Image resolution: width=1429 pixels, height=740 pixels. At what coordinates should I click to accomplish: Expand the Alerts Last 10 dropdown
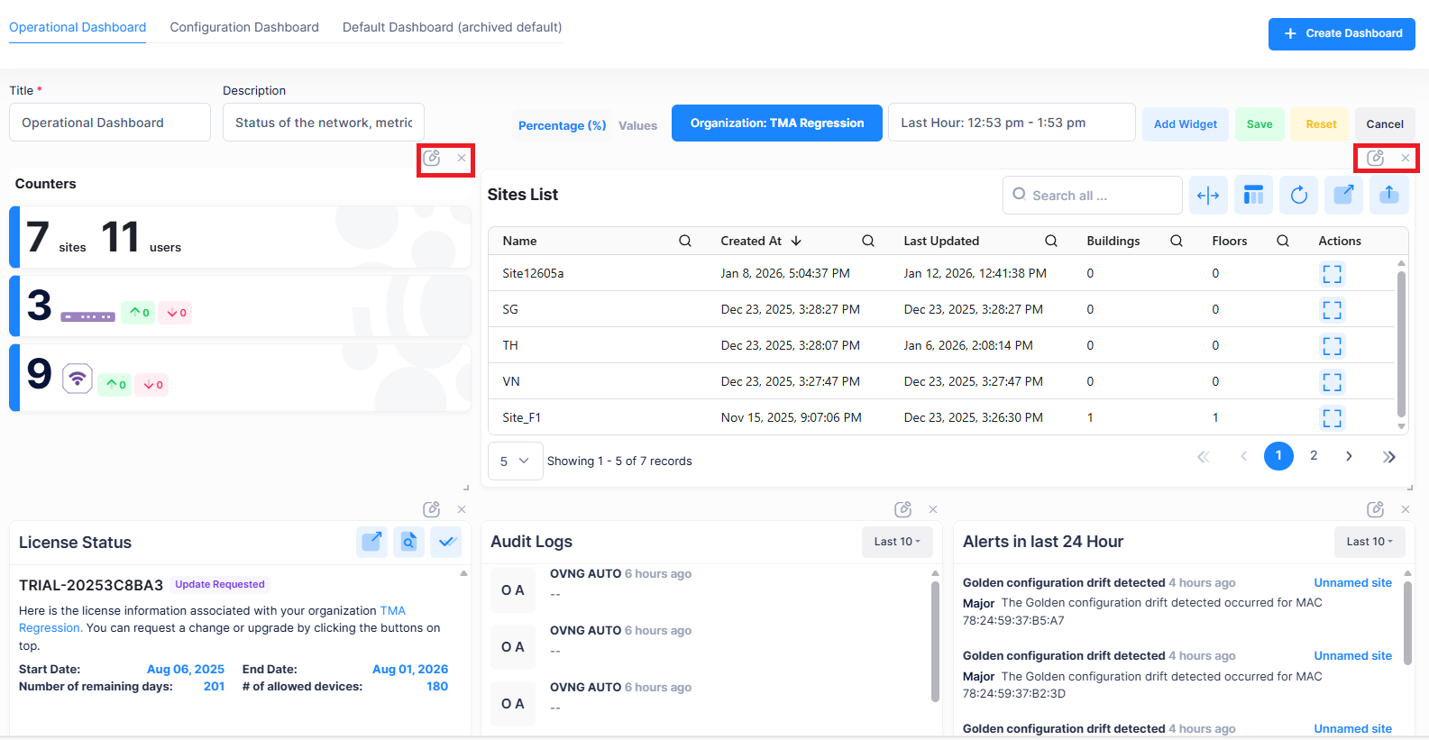pos(1369,542)
